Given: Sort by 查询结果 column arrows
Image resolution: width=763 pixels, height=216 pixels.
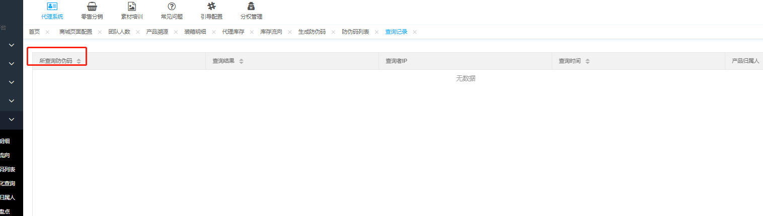Looking at the screenshot, I should coord(241,61).
